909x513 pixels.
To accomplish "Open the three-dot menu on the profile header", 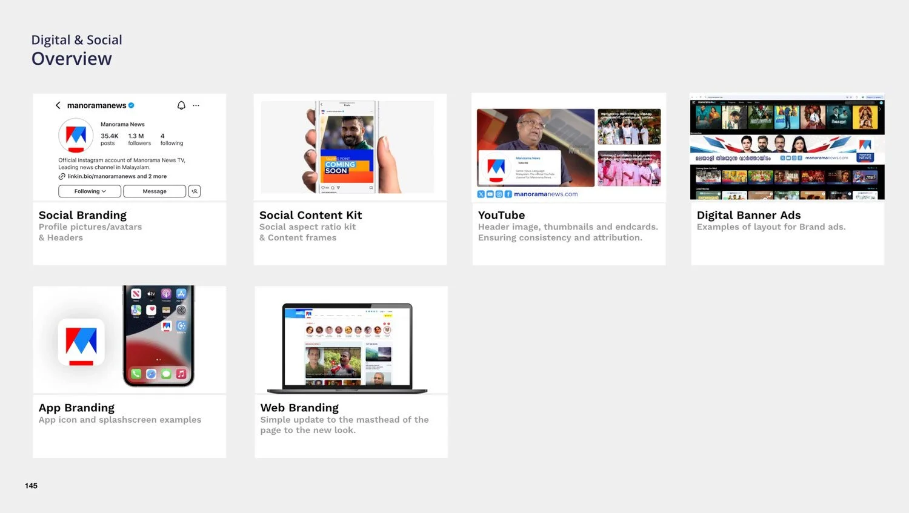I will 196,105.
